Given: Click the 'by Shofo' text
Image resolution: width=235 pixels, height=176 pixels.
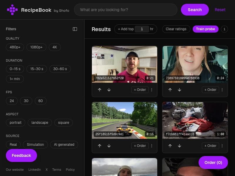Looking at the screenshot, I should coord(61,11).
